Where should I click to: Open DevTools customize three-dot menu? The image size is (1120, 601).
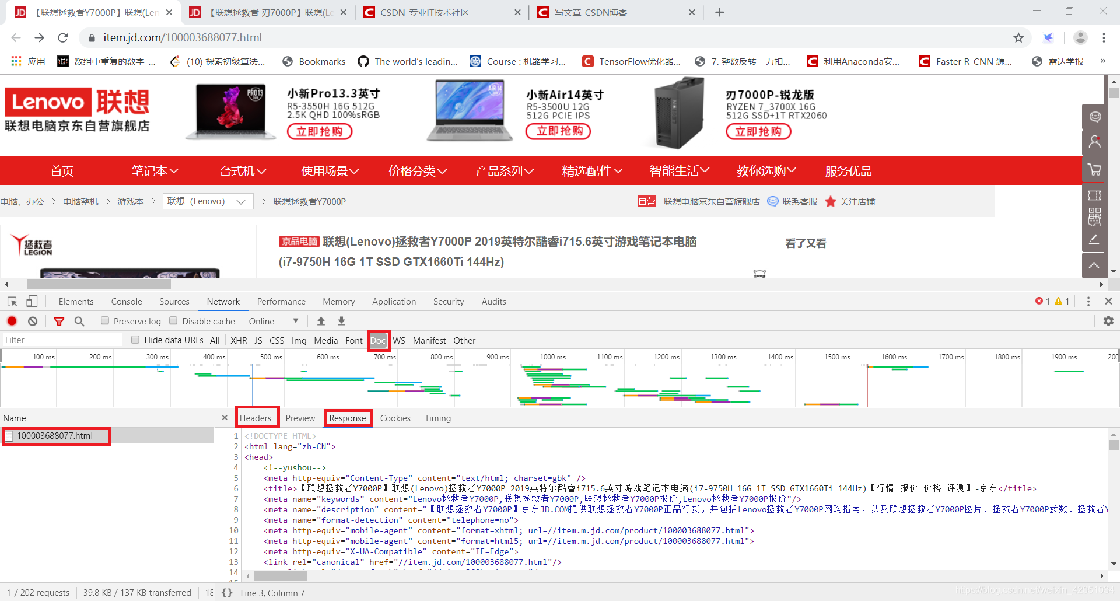coord(1088,301)
